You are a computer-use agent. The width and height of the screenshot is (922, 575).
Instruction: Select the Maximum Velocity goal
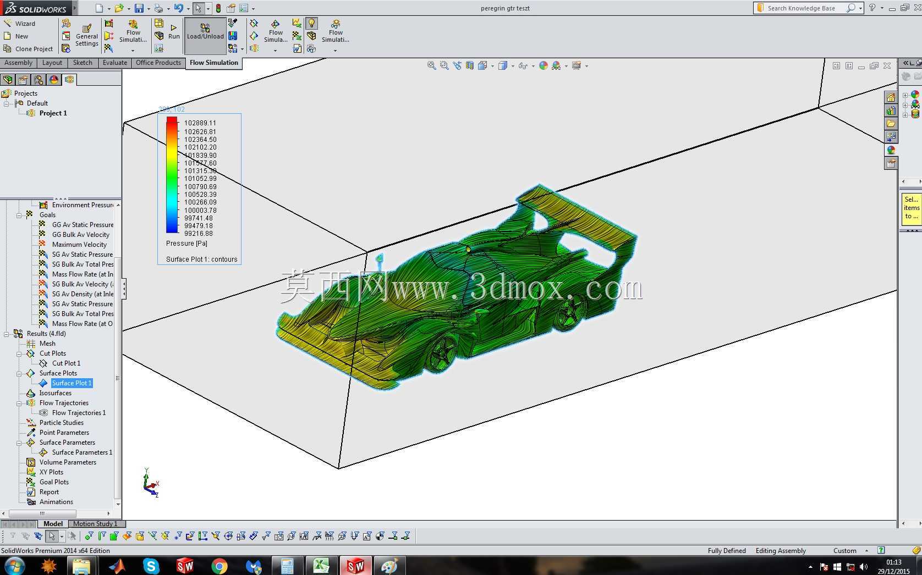79,245
